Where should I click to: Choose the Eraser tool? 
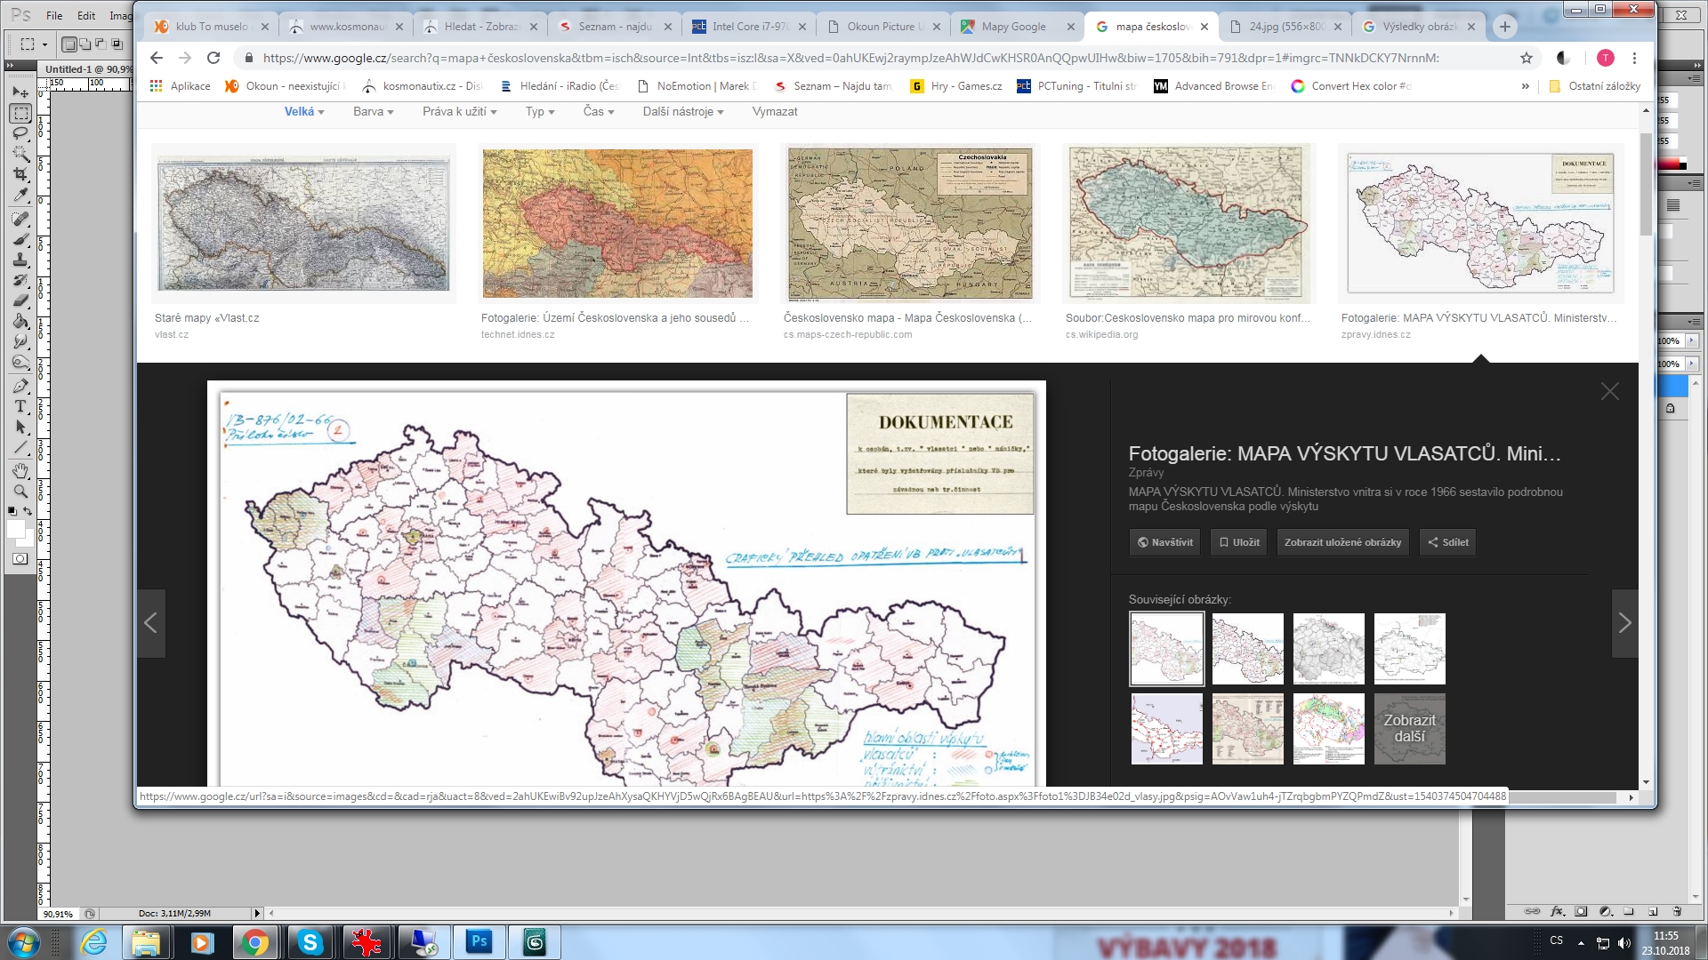tap(20, 300)
